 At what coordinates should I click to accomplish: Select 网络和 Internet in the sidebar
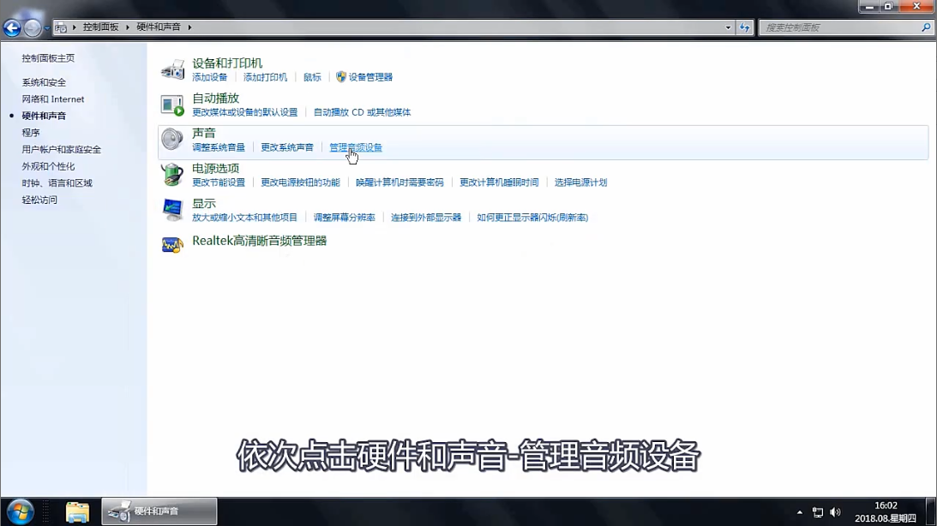[53, 99]
